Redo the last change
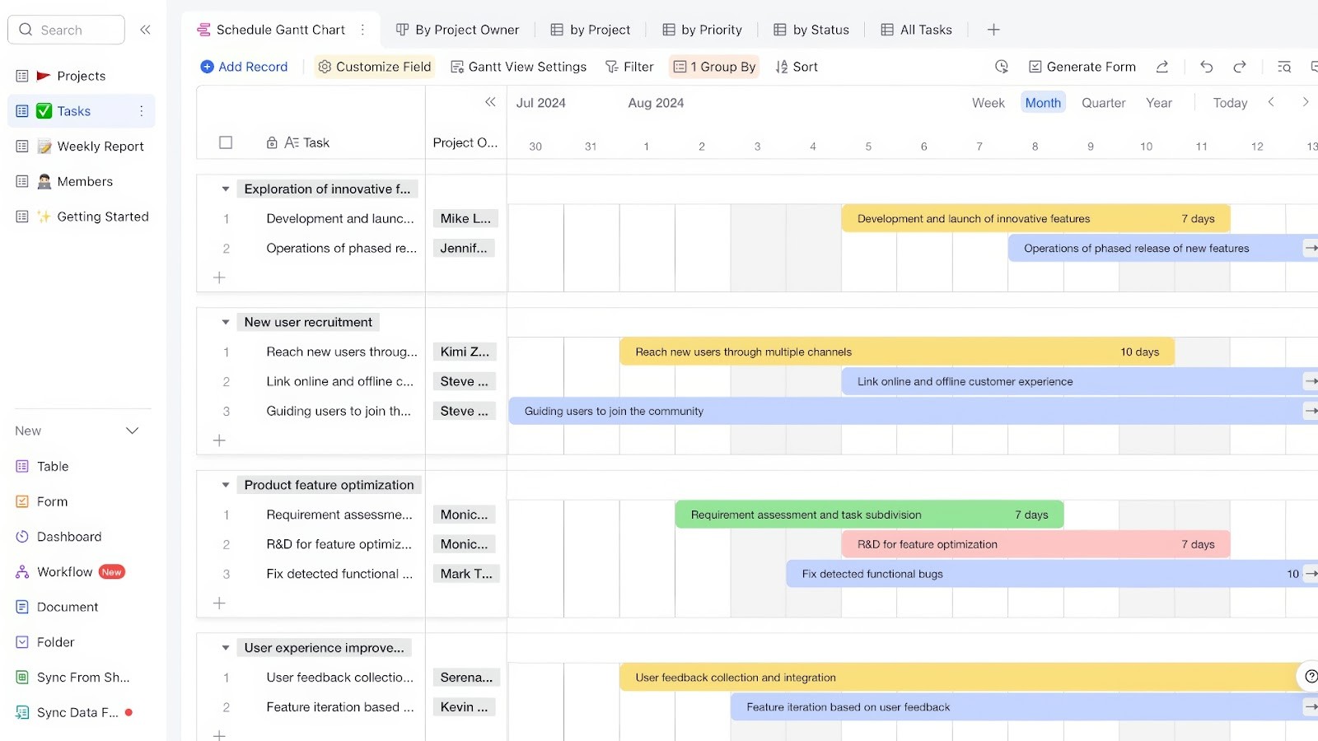Viewport: 1318px width, 741px height. click(x=1239, y=67)
